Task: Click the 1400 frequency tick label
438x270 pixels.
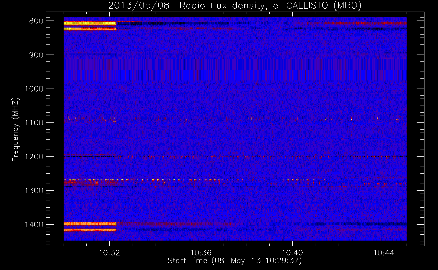Action: 34,225
